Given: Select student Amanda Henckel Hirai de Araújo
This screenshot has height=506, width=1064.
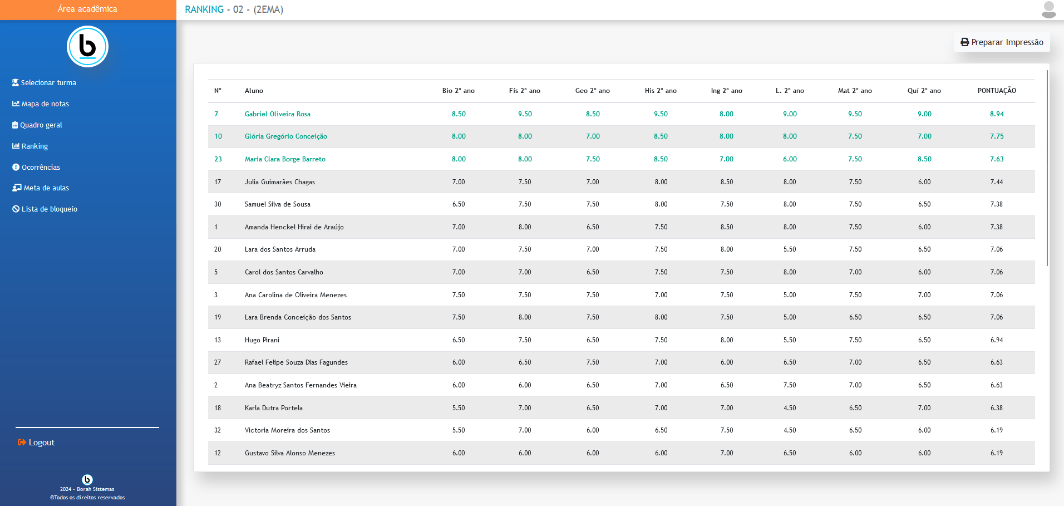Looking at the screenshot, I should (x=294, y=227).
